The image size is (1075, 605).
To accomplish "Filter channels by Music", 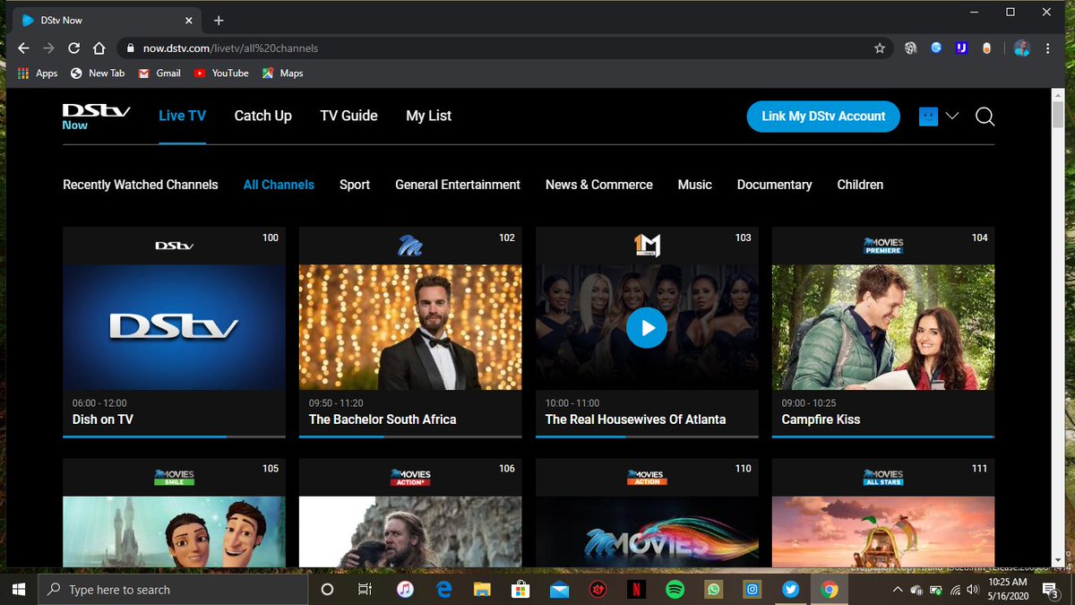I will 695,185.
